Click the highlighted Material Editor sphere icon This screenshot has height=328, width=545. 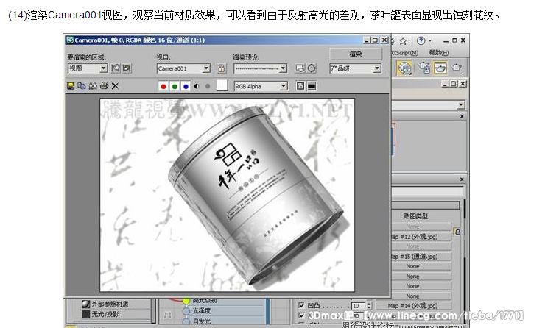[404, 68]
